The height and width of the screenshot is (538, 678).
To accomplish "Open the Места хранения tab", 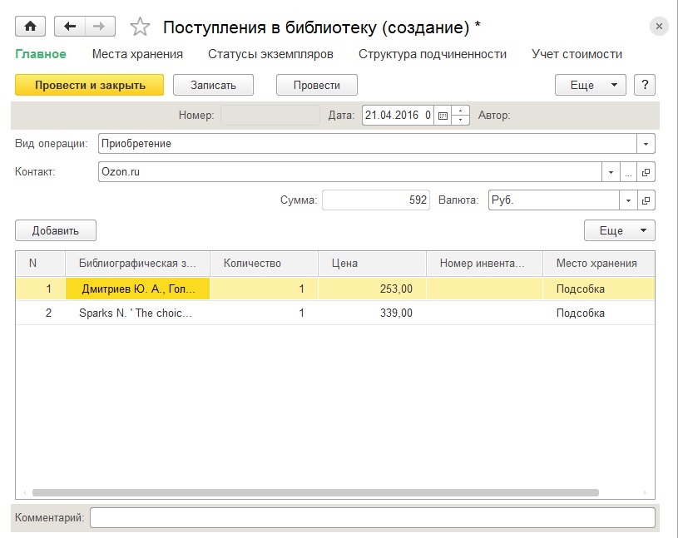I will point(137,54).
